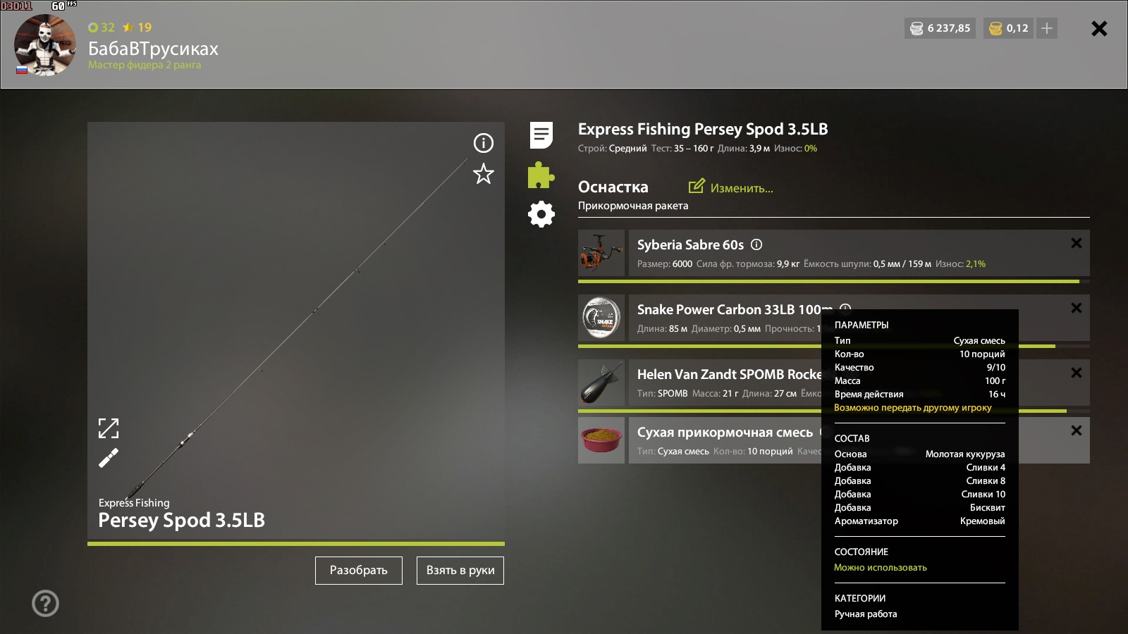Click the silver coins balance 6 237,85
Viewport: 1128px width, 634px height.
pos(940,28)
